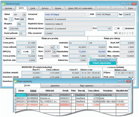
Task: Click Přijaté objednávky window app icon
Action: (15, 81)
